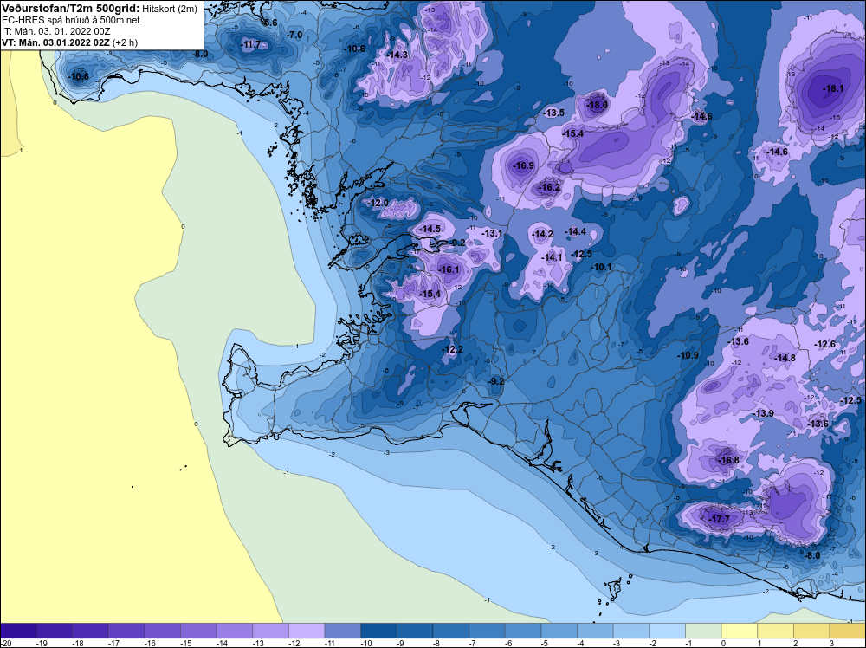The height and width of the screenshot is (648, 866).
Task: Select the -17.7 temperature label on map
Action: (719, 519)
